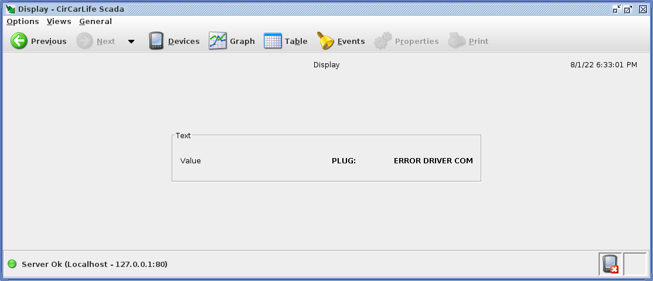
Task: Expand the navigation history dropdown arrow
Action: (x=131, y=42)
